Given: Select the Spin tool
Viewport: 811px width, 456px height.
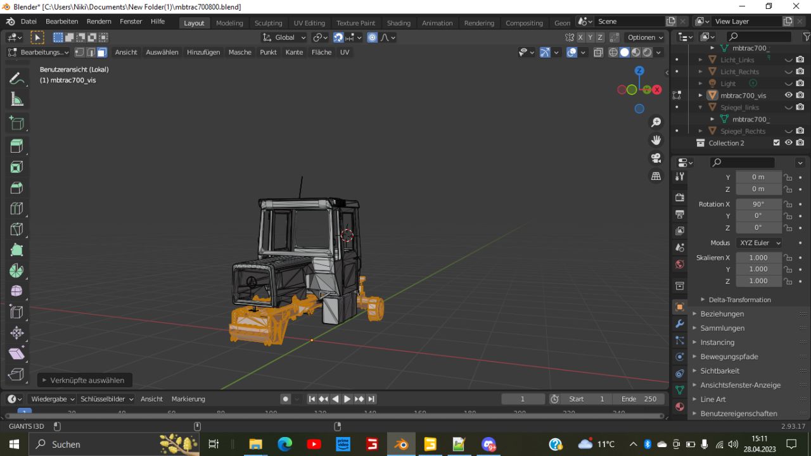Looking at the screenshot, I should [x=17, y=271].
